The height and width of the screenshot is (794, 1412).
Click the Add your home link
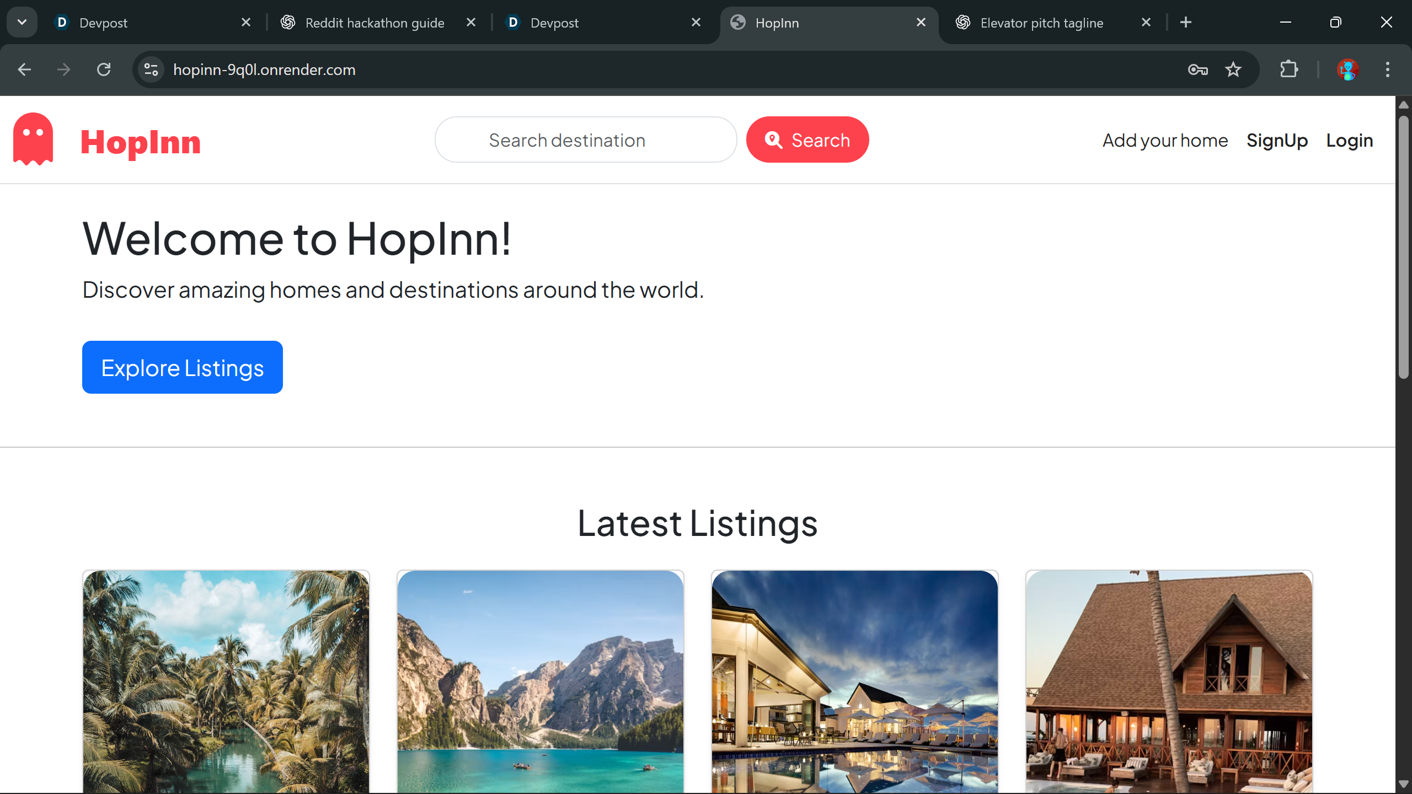1165,140
